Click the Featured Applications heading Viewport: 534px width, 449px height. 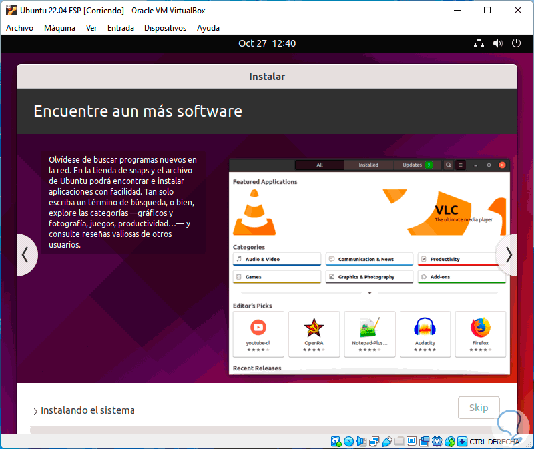point(265,182)
